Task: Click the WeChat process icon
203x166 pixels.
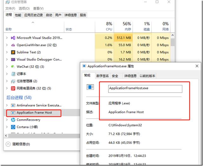Action: tap(13, 67)
